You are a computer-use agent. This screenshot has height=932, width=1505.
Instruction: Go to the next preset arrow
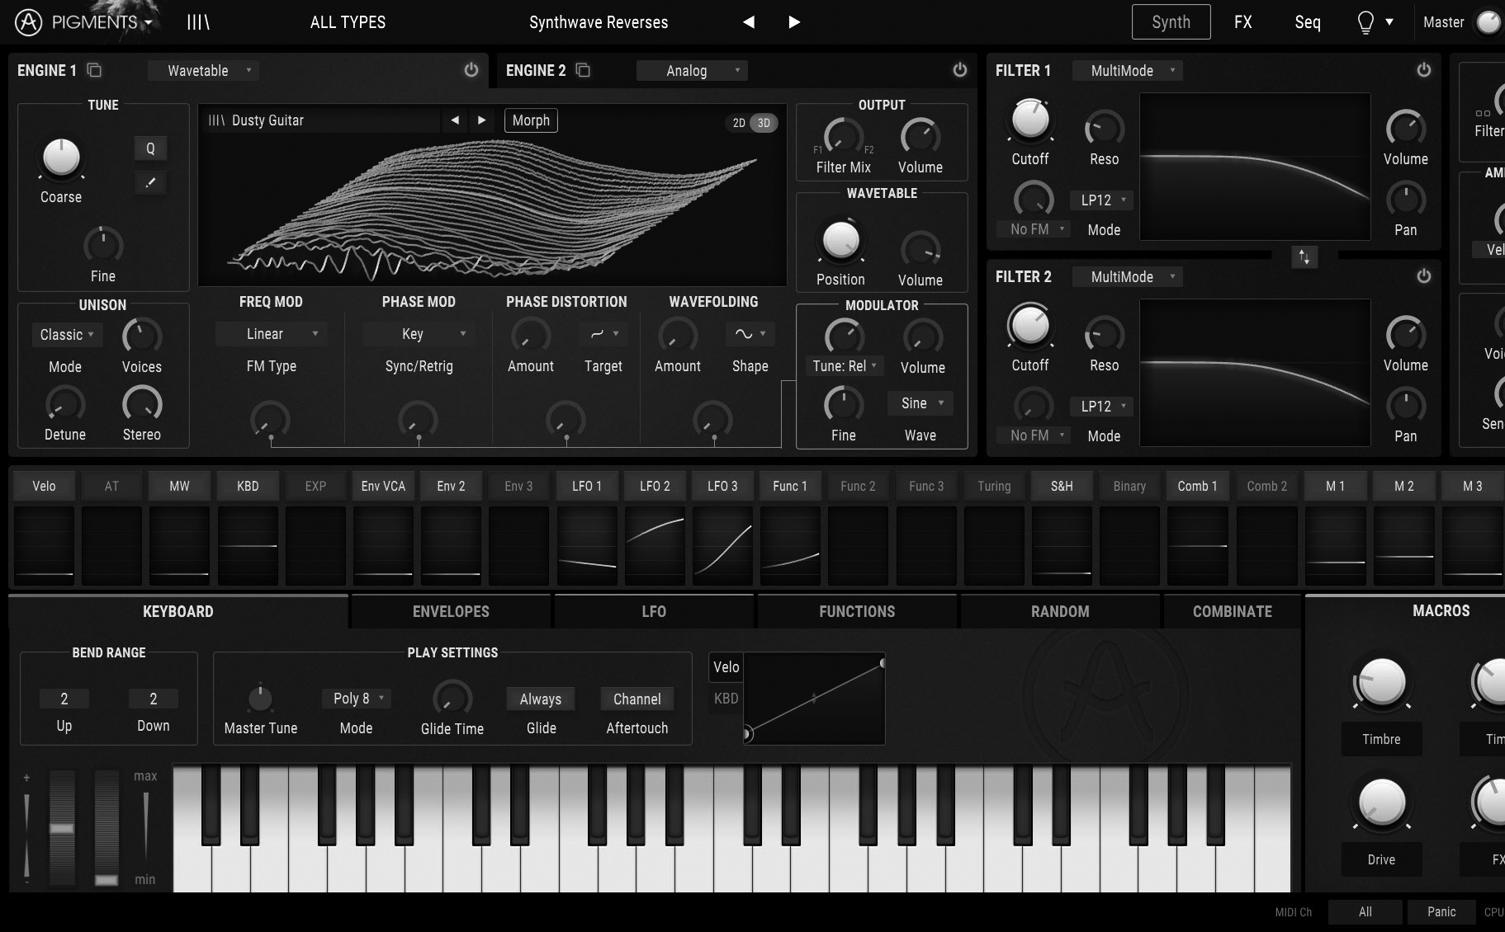pyautogui.click(x=794, y=22)
